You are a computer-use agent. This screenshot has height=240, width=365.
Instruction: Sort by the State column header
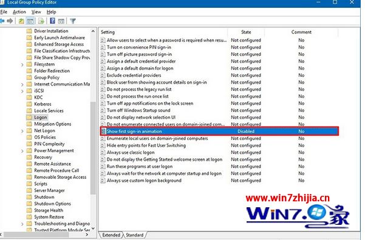[x=246, y=32]
